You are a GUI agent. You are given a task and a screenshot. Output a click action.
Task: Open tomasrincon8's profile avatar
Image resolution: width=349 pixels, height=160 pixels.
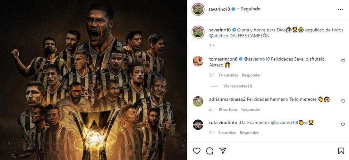tap(198, 61)
